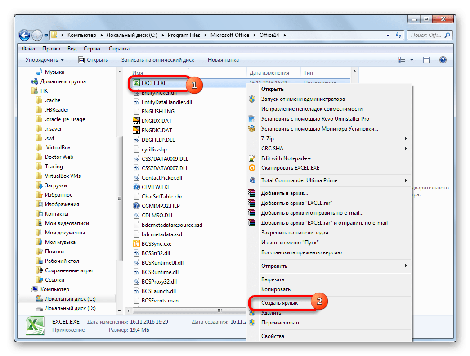Open the address bar history dropdown arrow
The image size is (470, 356).
tap(388, 35)
